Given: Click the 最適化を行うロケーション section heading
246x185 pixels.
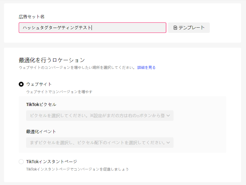Looking at the screenshot, I should tap(52, 60).
